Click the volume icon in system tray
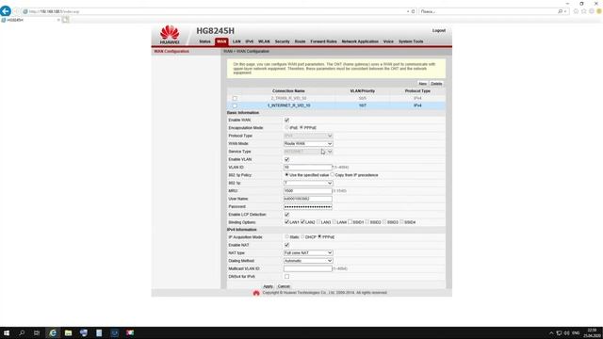Screen dimensions: 603x339 coord(567,333)
